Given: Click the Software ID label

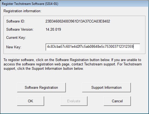Looking at the screenshot, I should coord(16,21).
